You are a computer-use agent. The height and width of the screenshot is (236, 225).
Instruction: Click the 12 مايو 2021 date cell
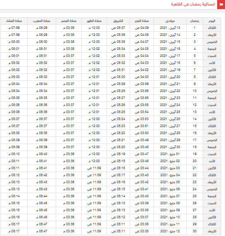tap(170, 231)
